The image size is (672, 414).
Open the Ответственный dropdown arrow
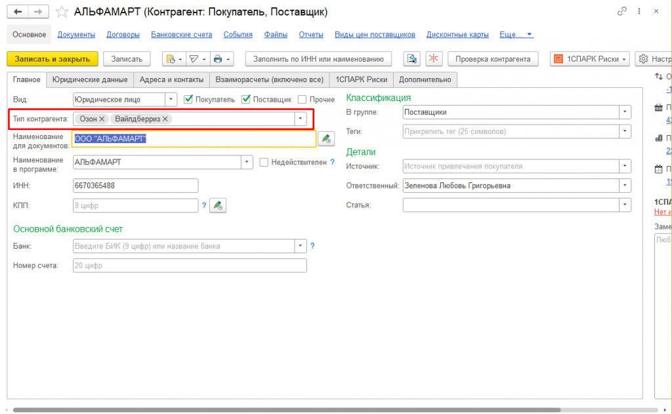(x=625, y=186)
